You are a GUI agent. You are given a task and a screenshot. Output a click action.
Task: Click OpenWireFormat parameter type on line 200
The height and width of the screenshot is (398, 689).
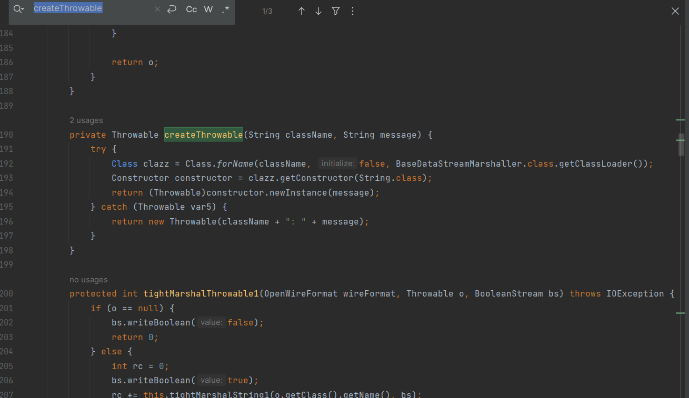(301, 294)
